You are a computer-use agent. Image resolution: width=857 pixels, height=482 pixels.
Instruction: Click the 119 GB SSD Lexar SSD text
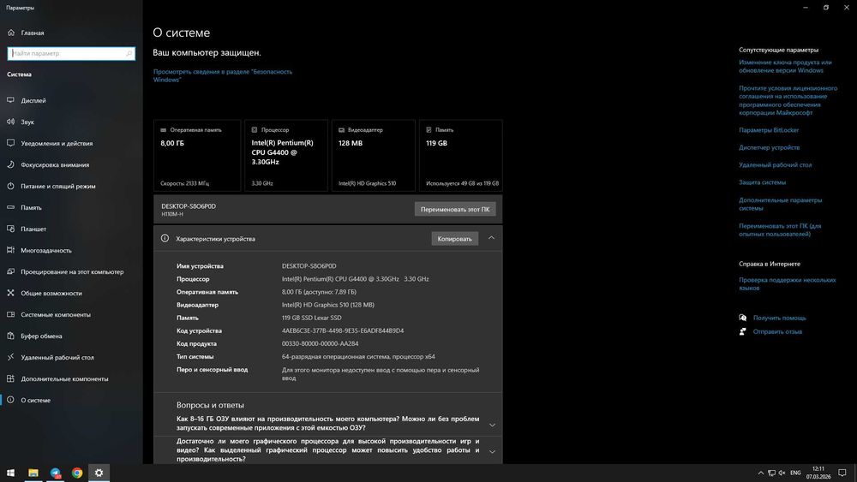(312, 318)
